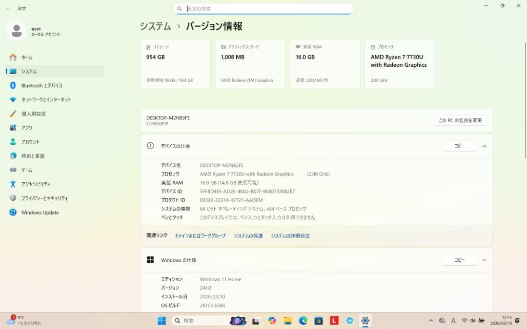This screenshot has height=329, width=527.
Task: Open File Explorer from the taskbar
Action: (x=287, y=321)
